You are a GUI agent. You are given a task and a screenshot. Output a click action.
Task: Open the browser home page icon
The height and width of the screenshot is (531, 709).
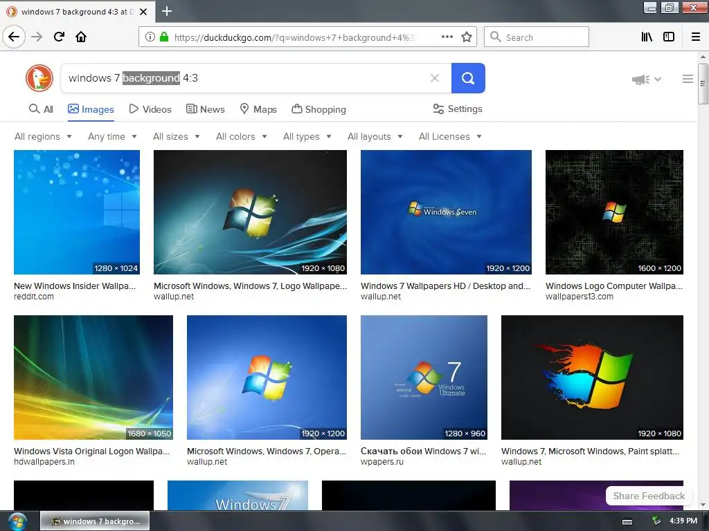pyautogui.click(x=81, y=37)
